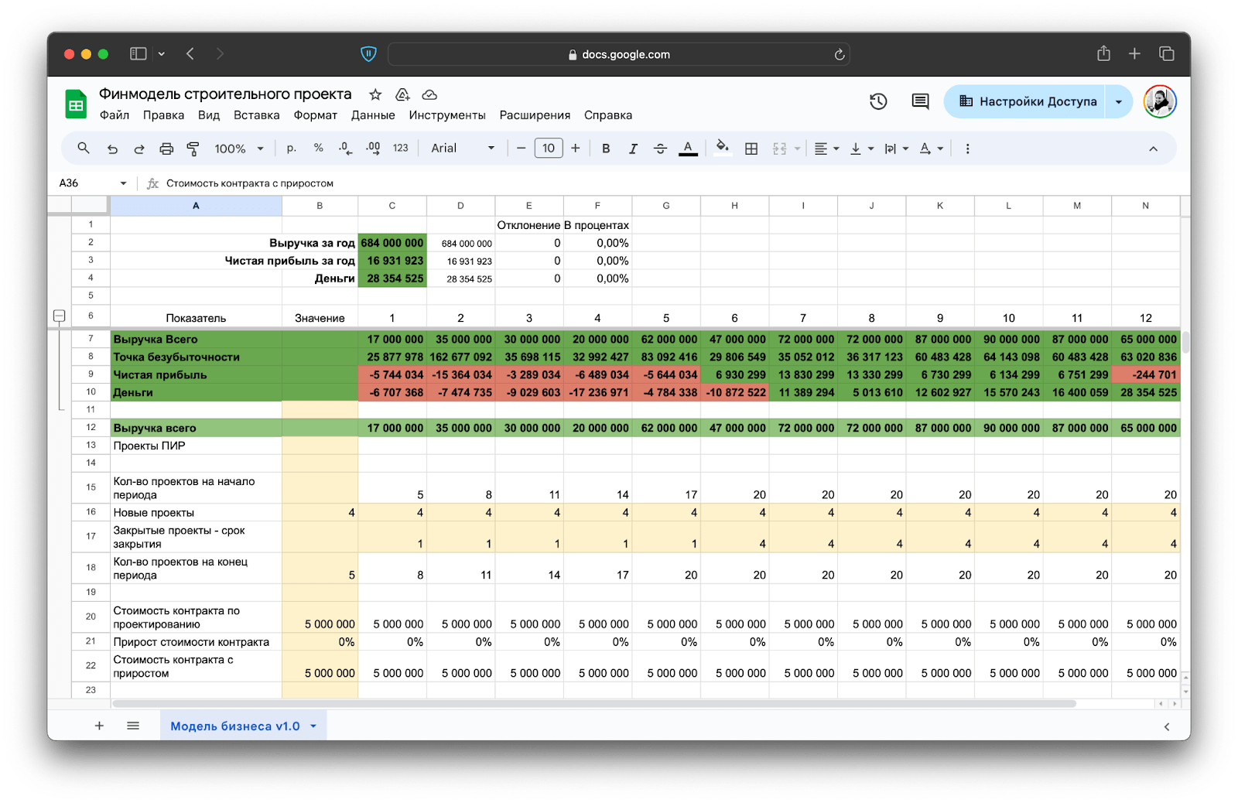Switch to the Модель бизнеса v1.0 tab

pyautogui.click(x=235, y=726)
